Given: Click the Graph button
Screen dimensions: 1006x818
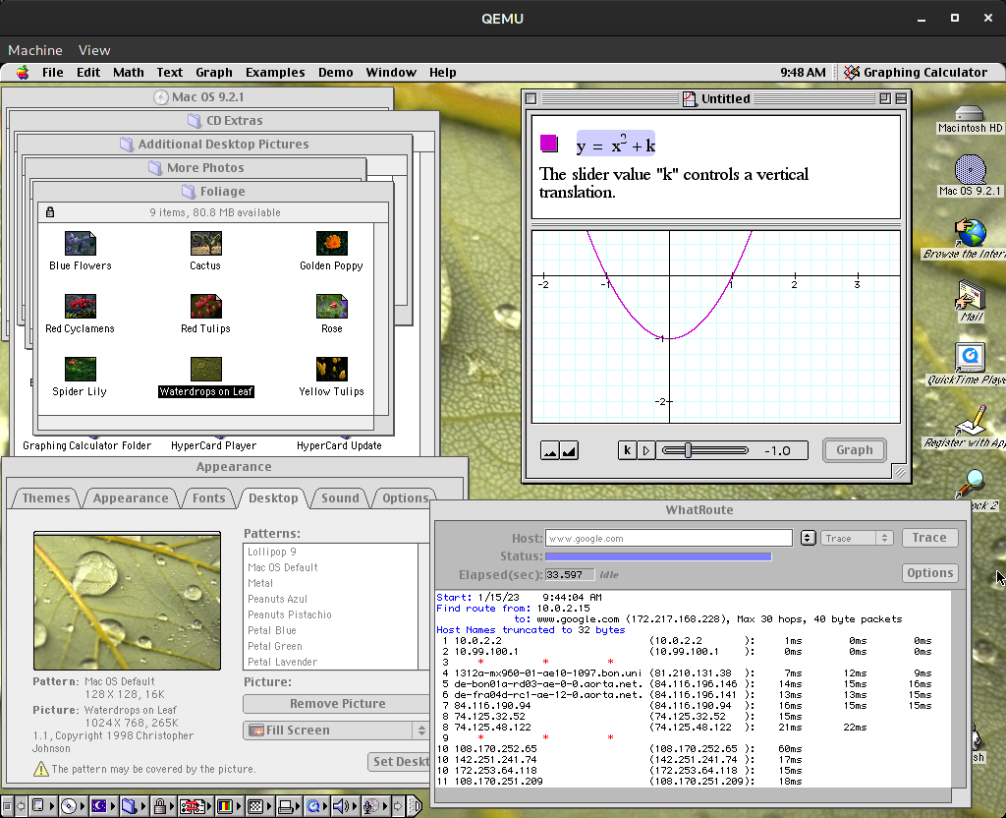Looking at the screenshot, I should tap(854, 450).
